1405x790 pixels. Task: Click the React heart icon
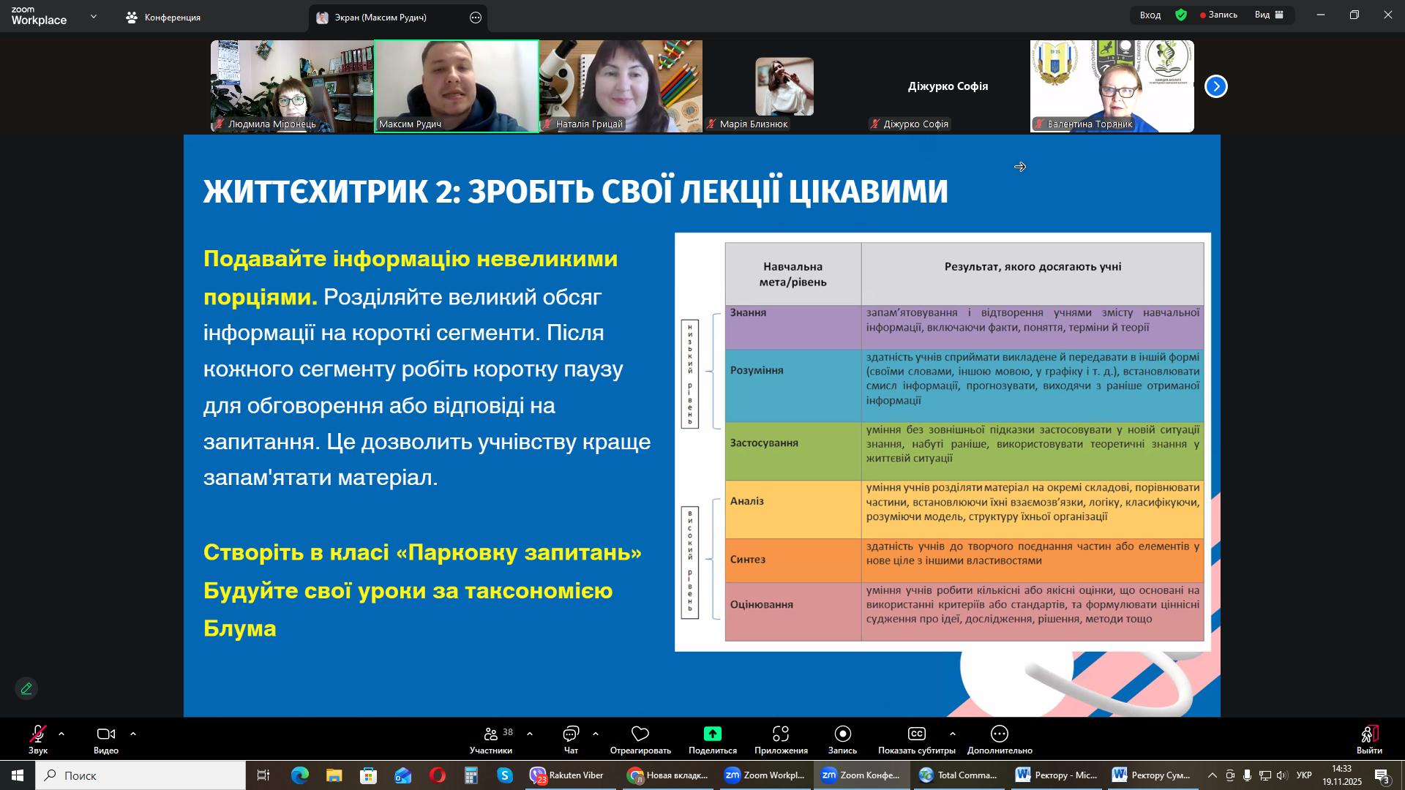tap(640, 734)
